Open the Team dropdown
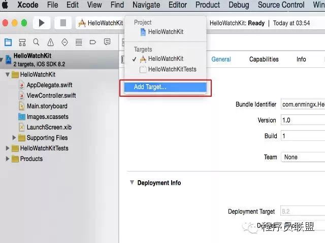The width and height of the screenshot is (325, 243). (x=303, y=157)
